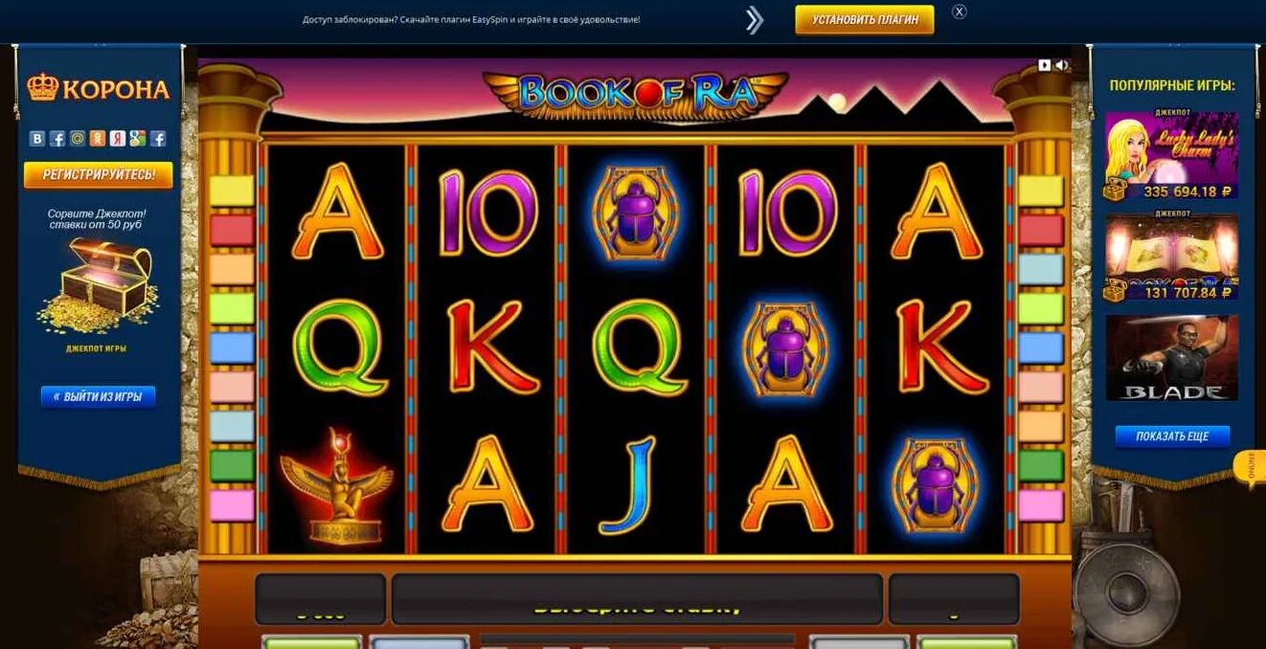Open the orange Online chat tab

point(1251,468)
